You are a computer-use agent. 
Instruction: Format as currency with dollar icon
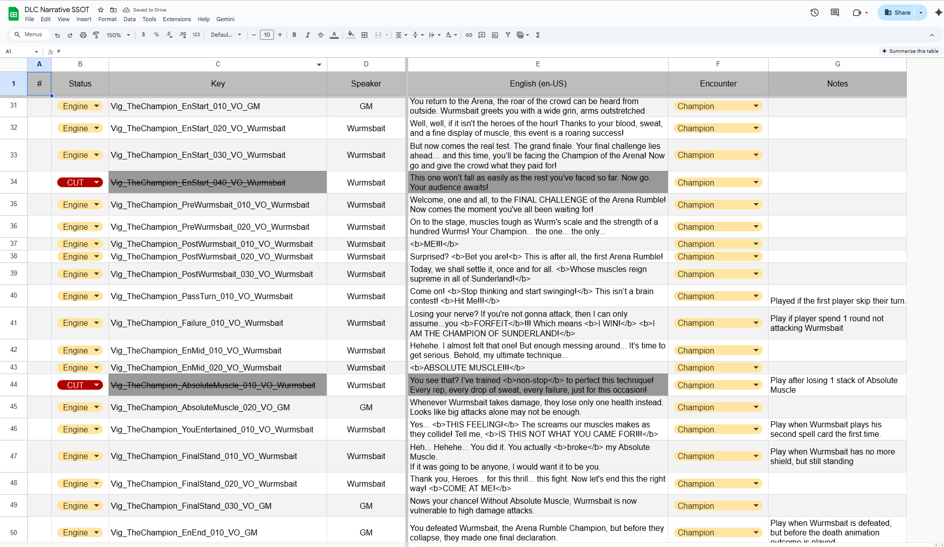tap(144, 35)
